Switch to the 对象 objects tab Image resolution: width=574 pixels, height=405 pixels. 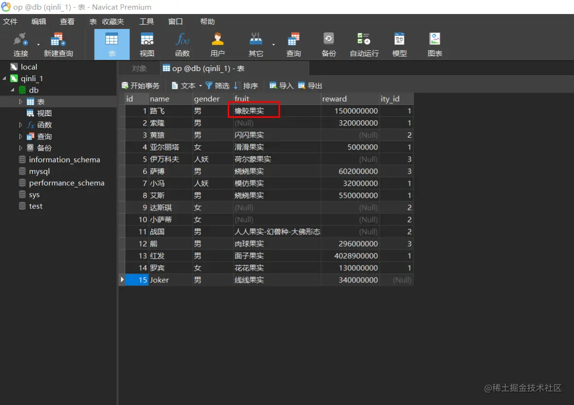[x=139, y=69]
